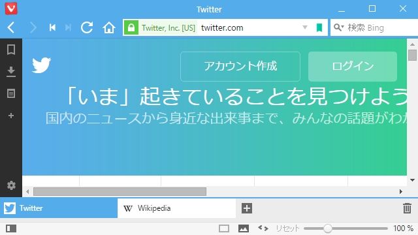Click the アカウント作成 button
418x235 pixels.
[x=240, y=67]
